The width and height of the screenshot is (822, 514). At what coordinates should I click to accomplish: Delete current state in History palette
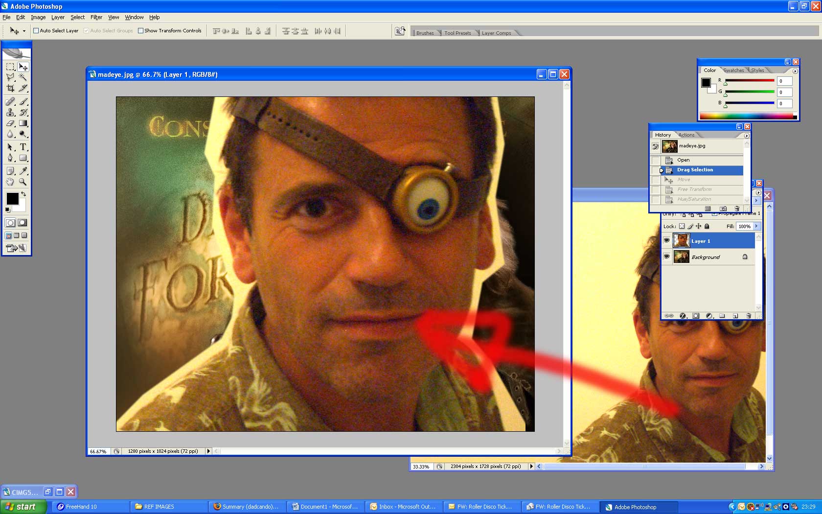tap(737, 209)
